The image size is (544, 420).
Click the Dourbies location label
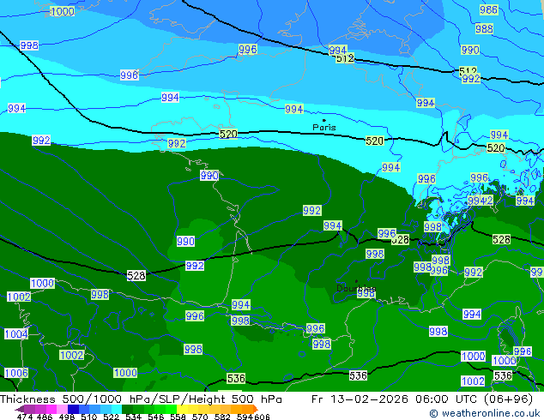(x=356, y=288)
